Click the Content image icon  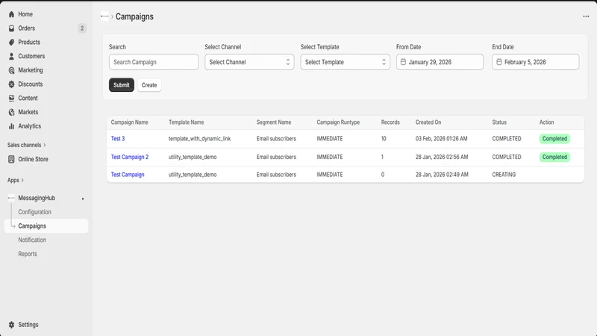coord(11,98)
